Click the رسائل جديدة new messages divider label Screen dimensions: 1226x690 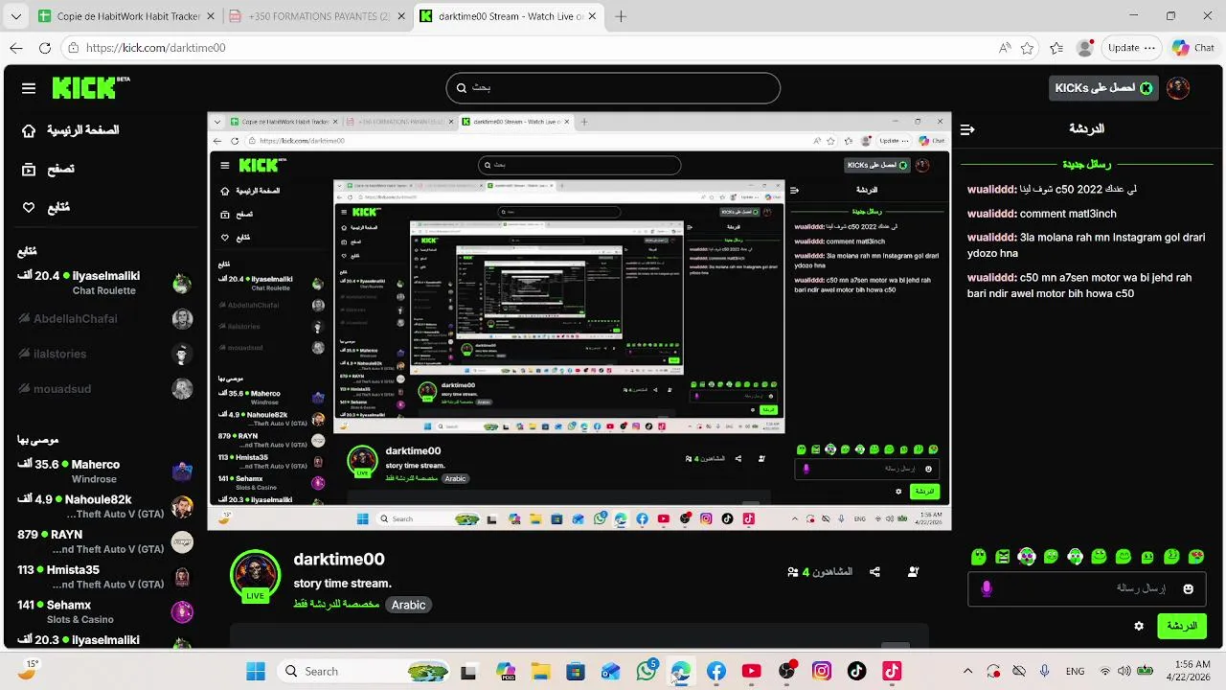point(1087,164)
